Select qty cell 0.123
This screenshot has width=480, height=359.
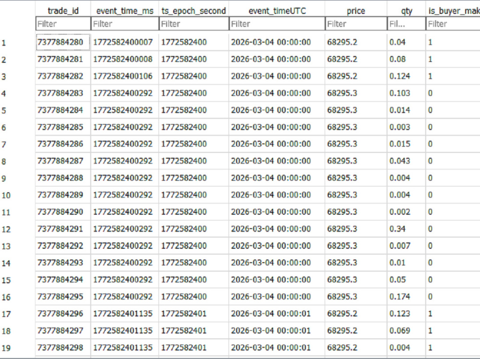click(x=407, y=314)
